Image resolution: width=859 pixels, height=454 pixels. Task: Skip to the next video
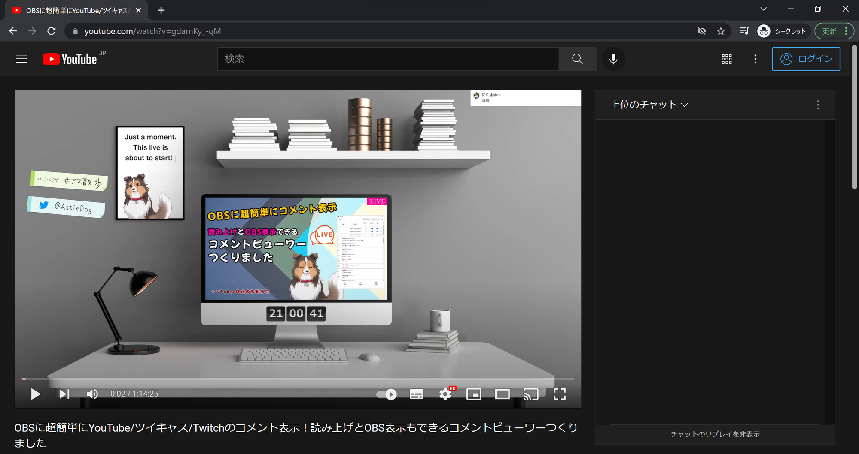[64, 394]
